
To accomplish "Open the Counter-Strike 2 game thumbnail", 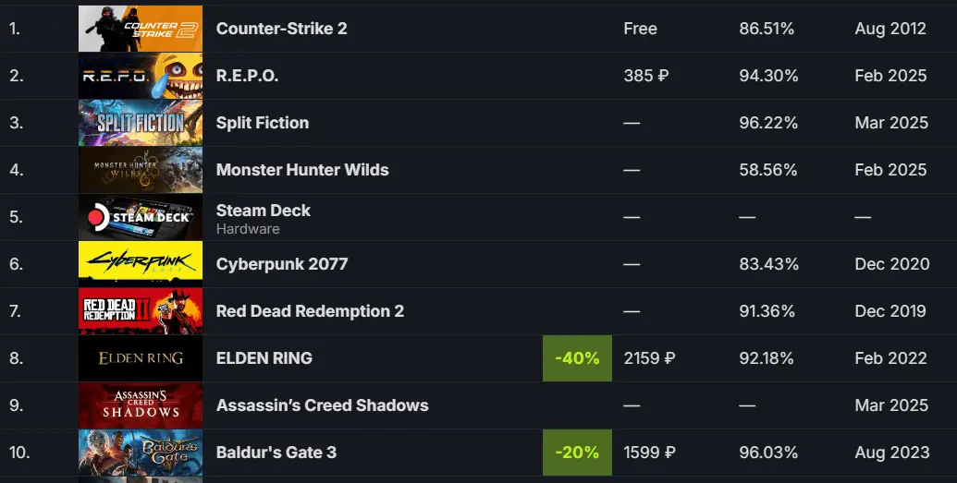I will [x=141, y=29].
